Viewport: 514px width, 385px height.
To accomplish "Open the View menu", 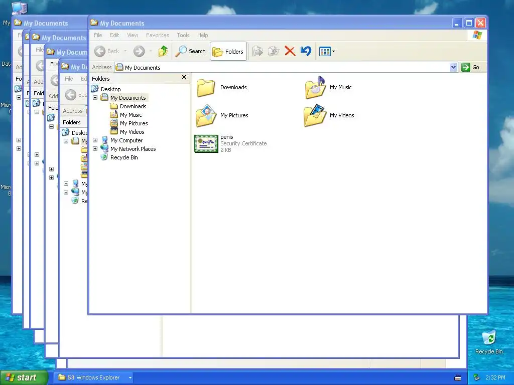I will (133, 35).
